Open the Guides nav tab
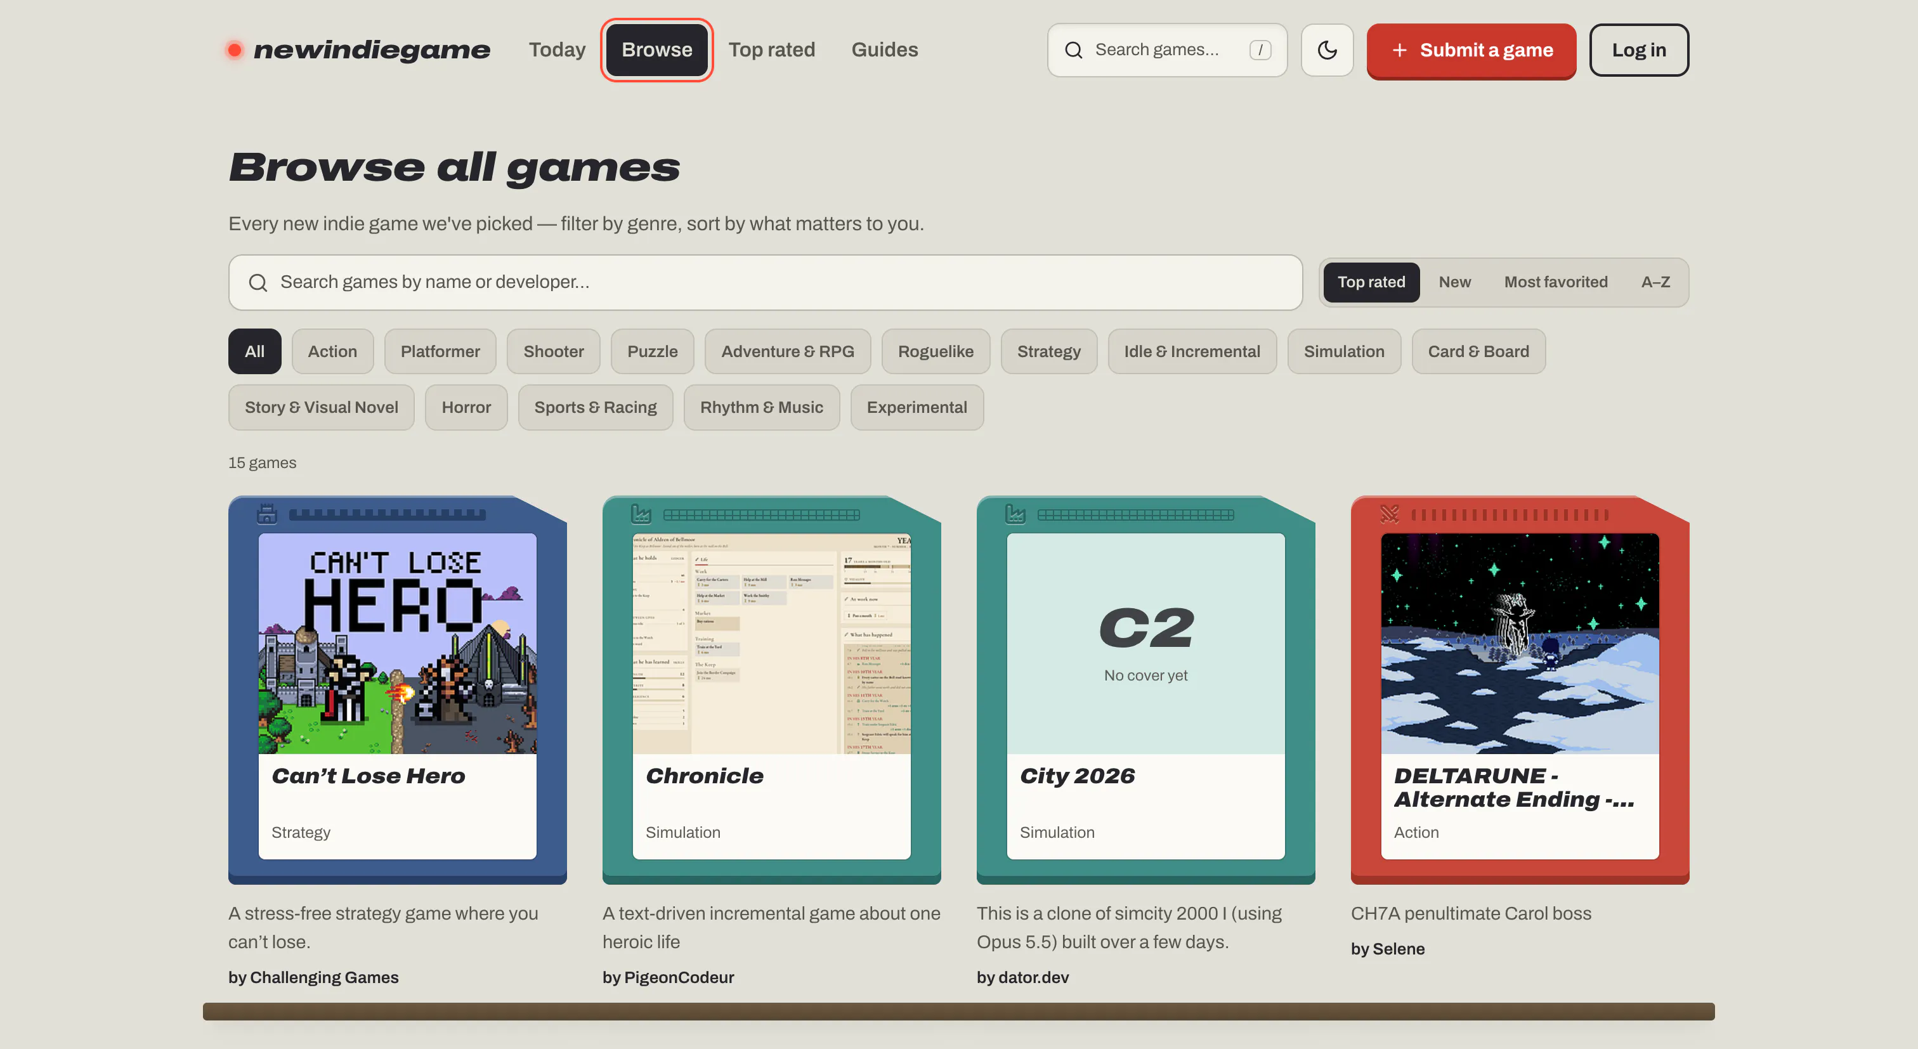Image resolution: width=1918 pixels, height=1049 pixels. tap(885, 50)
